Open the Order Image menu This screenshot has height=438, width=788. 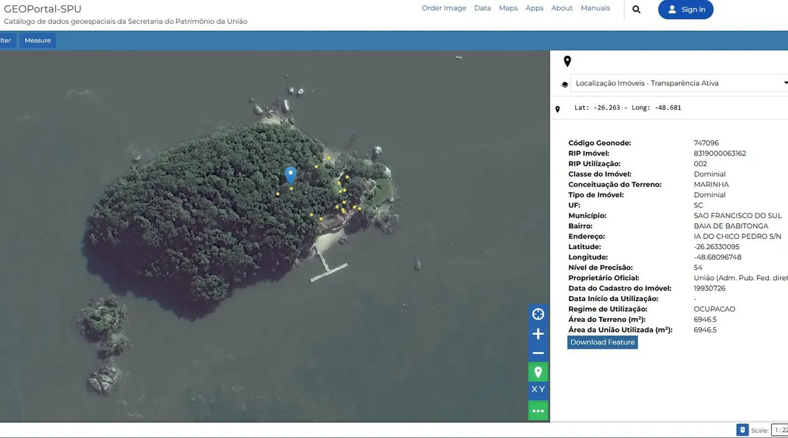[444, 9]
